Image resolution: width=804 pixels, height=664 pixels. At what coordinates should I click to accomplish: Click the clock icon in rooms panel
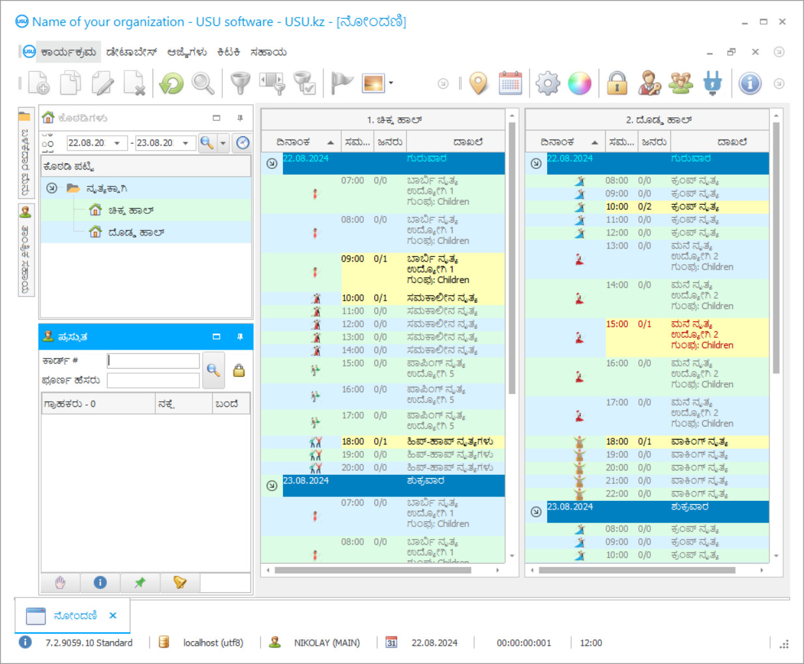click(x=243, y=143)
